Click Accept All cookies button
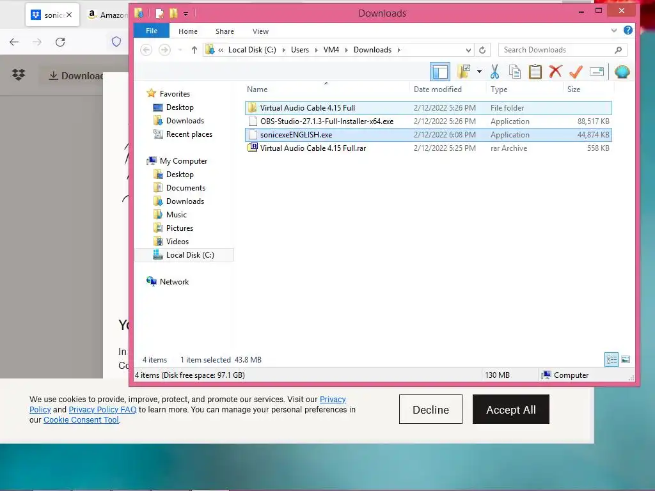This screenshot has height=491, width=655. tap(511, 409)
